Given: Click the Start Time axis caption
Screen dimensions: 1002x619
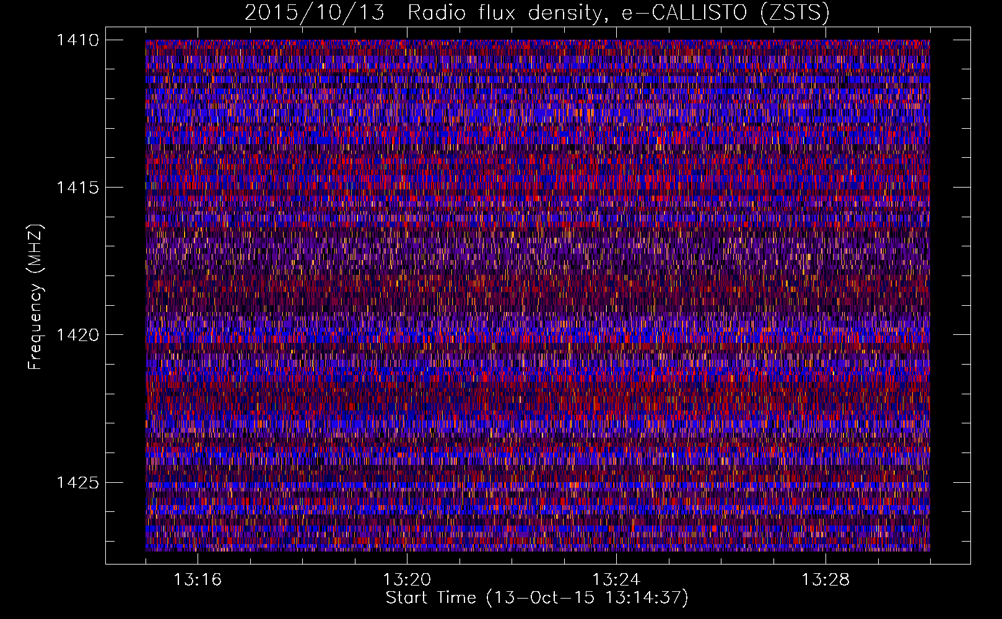Looking at the screenshot, I should pyautogui.click(x=537, y=598).
